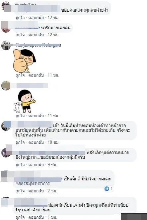Image resolution: width=147 pixels, height=220 pixels.
Task: Reply to the girl-and-cat sticker comment
Action: [36, 116]
